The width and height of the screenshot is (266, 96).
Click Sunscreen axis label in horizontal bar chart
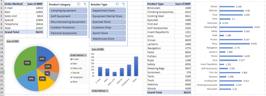[x=212, y=23]
